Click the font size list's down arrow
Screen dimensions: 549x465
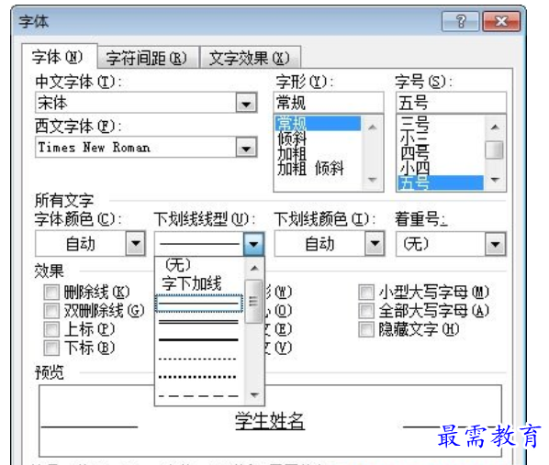tap(495, 180)
